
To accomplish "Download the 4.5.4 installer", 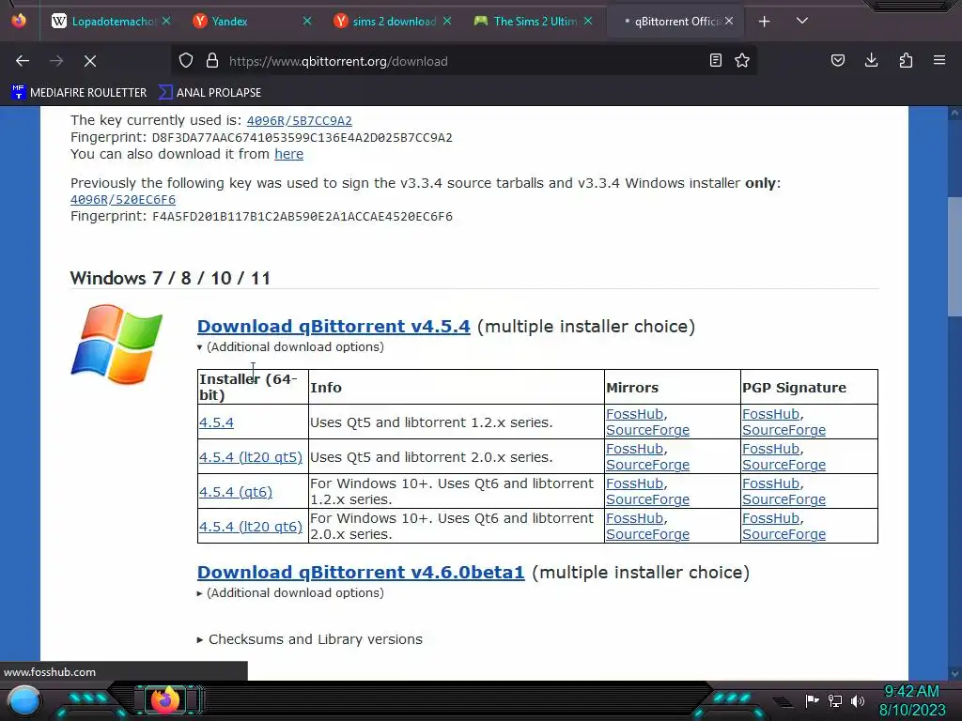I will pyautogui.click(x=216, y=422).
